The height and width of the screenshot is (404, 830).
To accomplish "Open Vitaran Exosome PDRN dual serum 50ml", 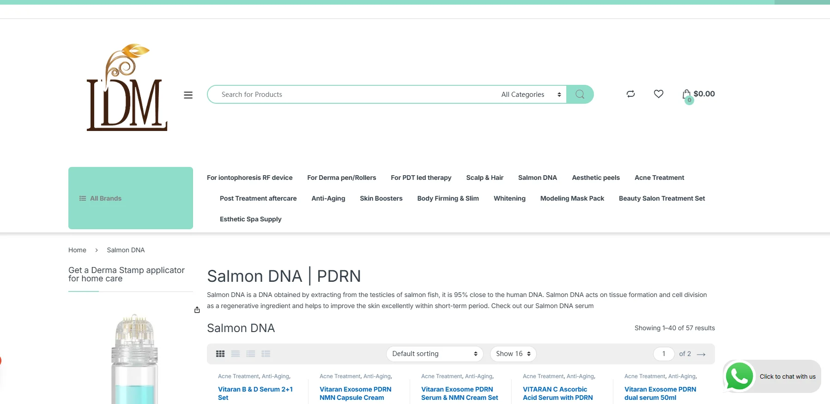I will (x=660, y=393).
